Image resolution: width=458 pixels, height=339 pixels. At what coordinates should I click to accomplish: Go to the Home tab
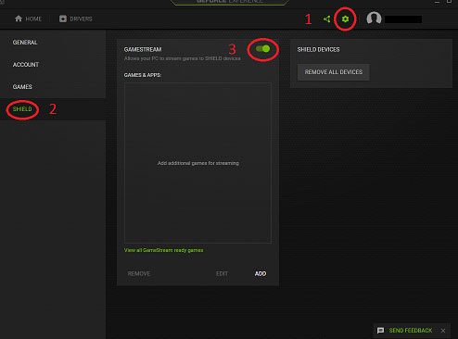(x=28, y=19)
